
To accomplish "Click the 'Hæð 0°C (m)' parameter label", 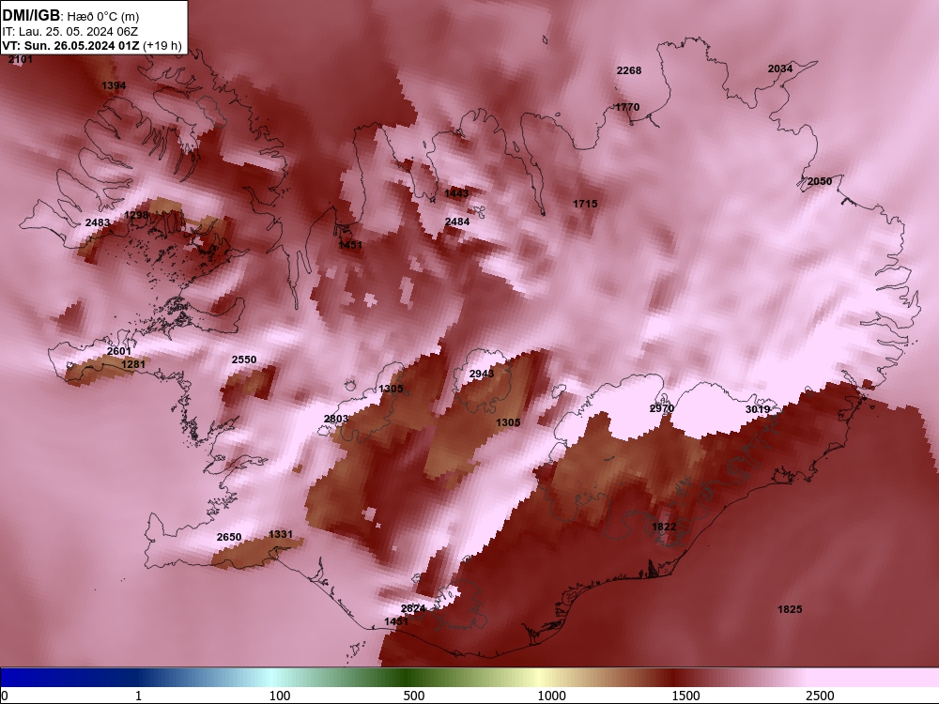I will (103, 17).
